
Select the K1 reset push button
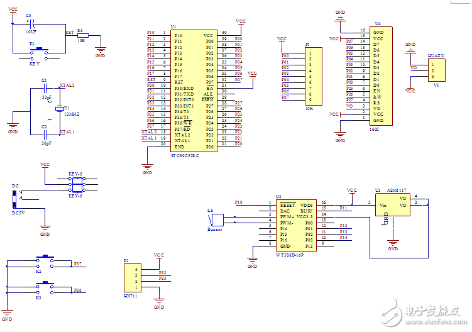click(x=41, y=49)
